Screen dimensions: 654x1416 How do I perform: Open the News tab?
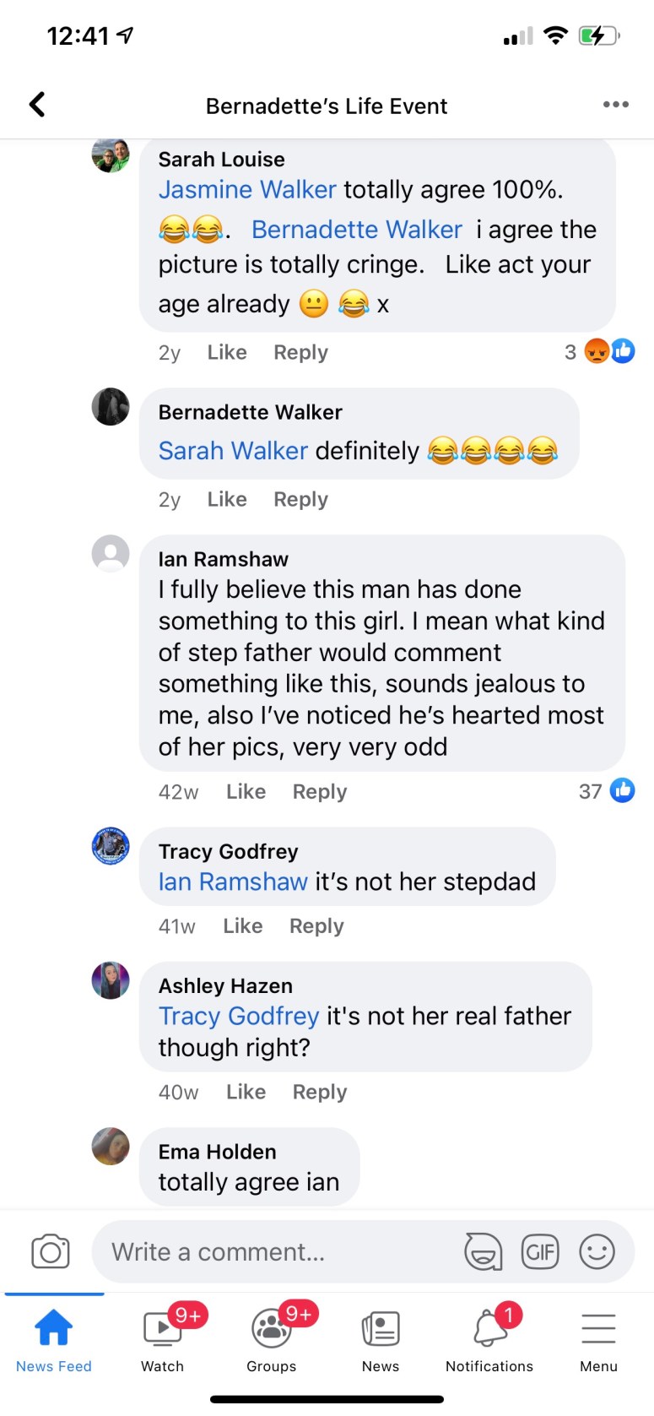[x=381, y=1339]
